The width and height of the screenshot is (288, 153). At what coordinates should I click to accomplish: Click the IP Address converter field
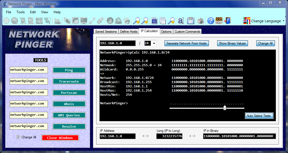(118, 136)
